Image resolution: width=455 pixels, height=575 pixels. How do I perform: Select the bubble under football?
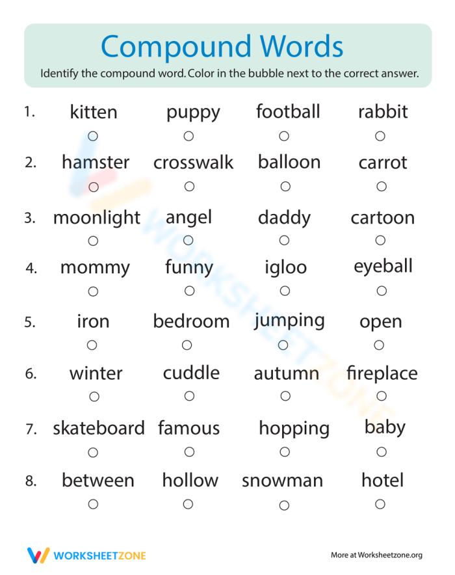point(284,136)
